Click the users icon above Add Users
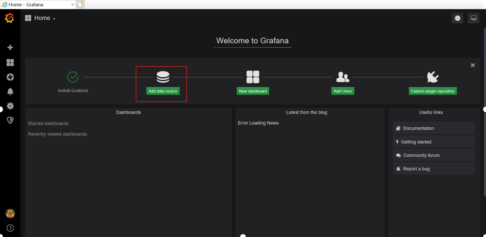 click(x=343, y=77)
